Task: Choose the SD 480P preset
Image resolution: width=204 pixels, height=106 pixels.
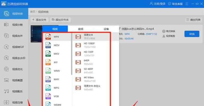Action: pyautogui.click(x=91, y=71)
